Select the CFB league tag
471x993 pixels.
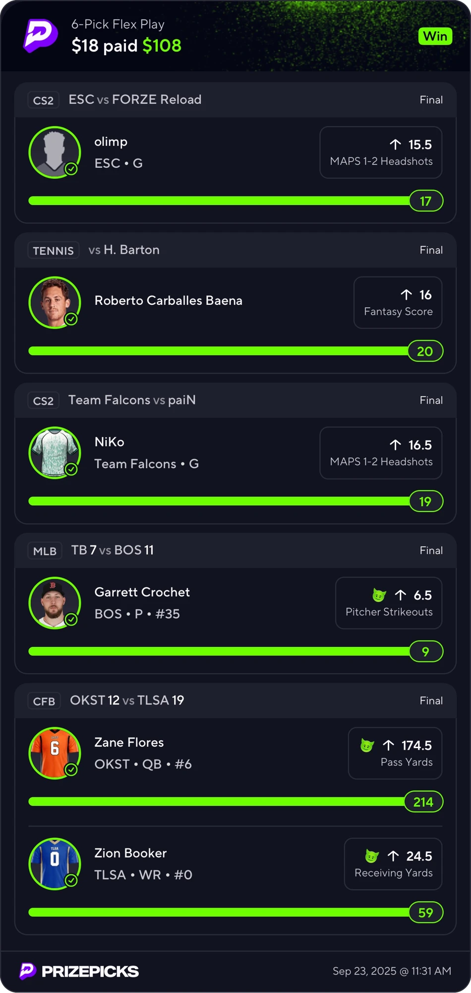(x=44, y=702)
